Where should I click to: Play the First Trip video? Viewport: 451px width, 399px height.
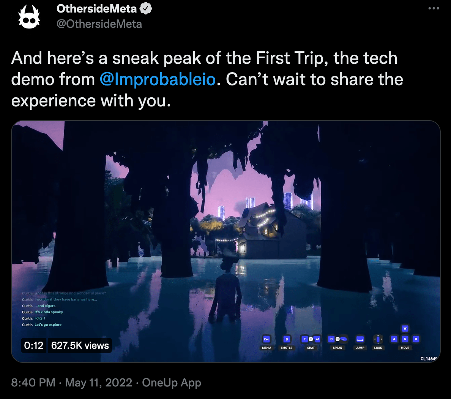226,241
